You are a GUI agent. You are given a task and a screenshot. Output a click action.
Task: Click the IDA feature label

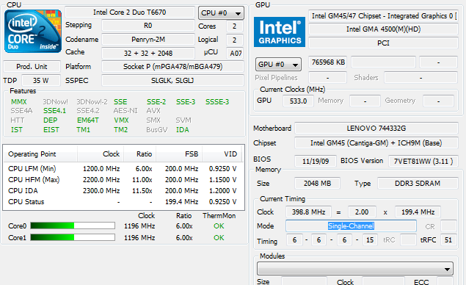click(183, 130)
